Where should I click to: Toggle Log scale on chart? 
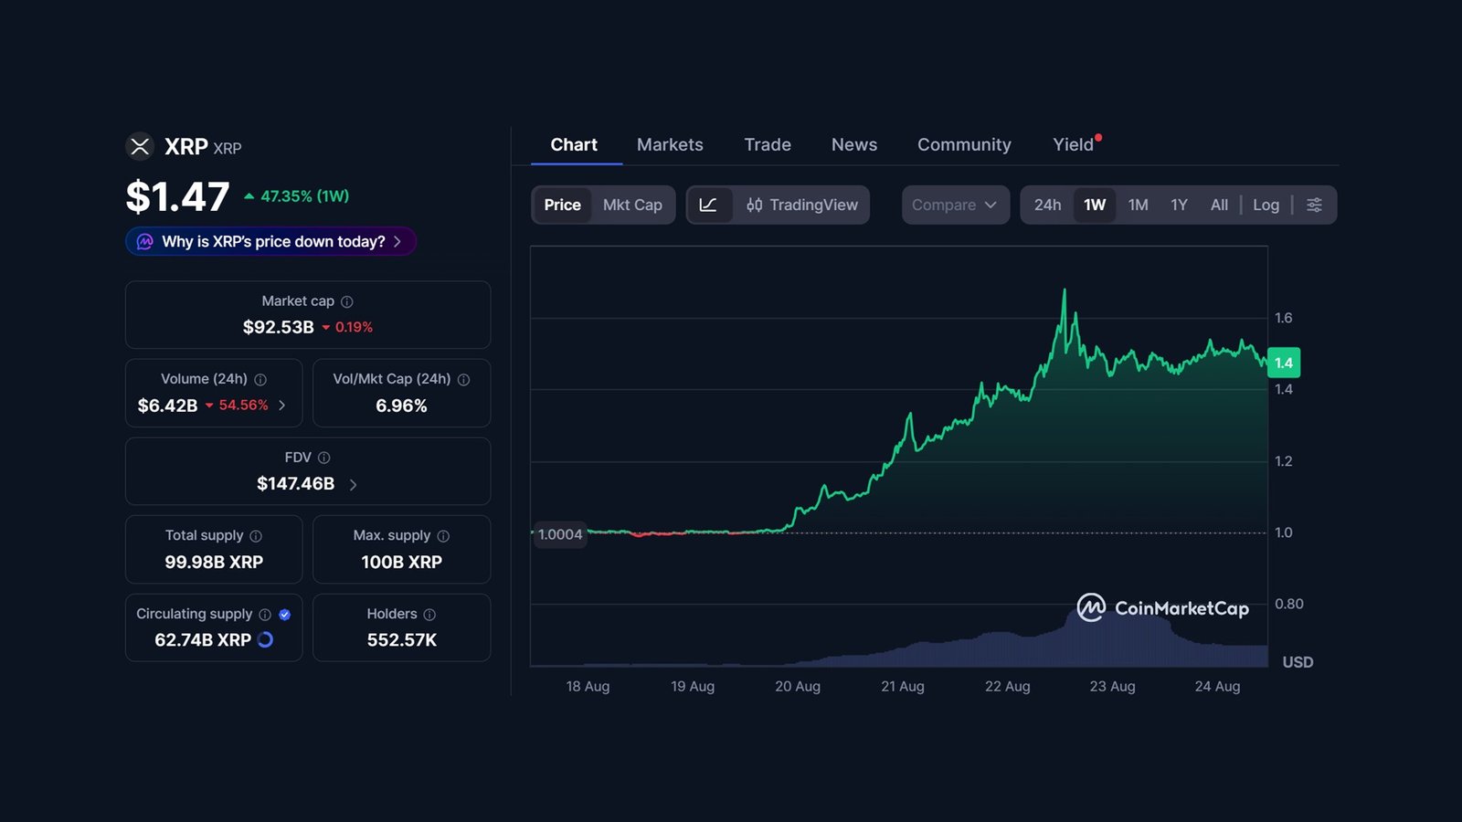tap(1266, 205)
